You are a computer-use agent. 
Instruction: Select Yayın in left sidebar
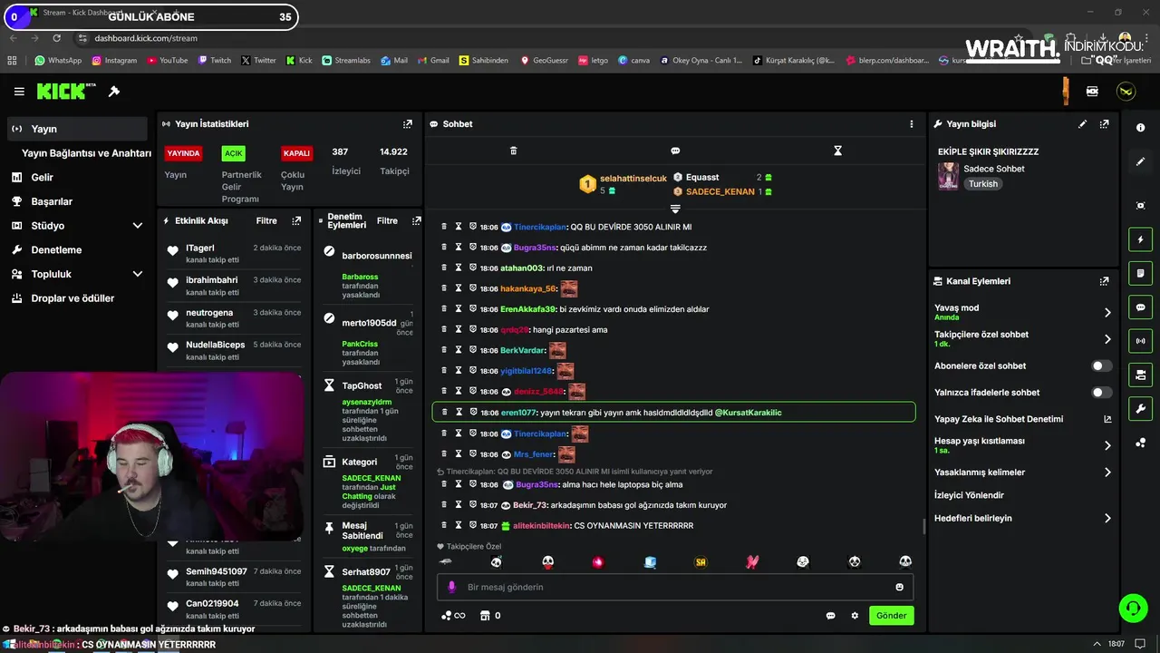(x=77, y=129)
